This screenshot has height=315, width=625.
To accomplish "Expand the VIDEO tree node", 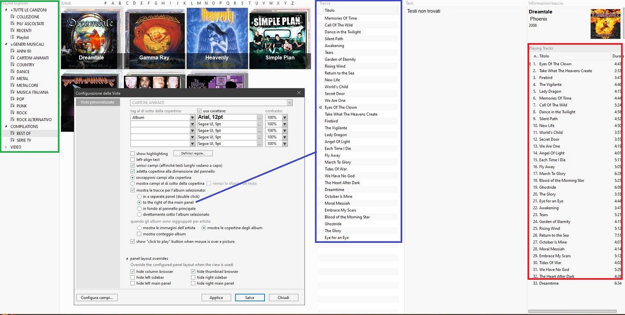I will [6, 147].
